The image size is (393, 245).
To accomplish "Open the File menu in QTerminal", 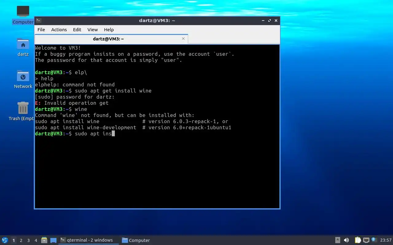I will (x=41, y=30).
